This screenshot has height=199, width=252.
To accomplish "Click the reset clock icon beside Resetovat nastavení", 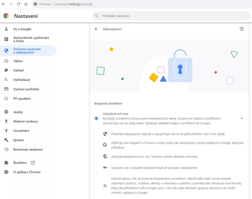I will coord(6,149).
